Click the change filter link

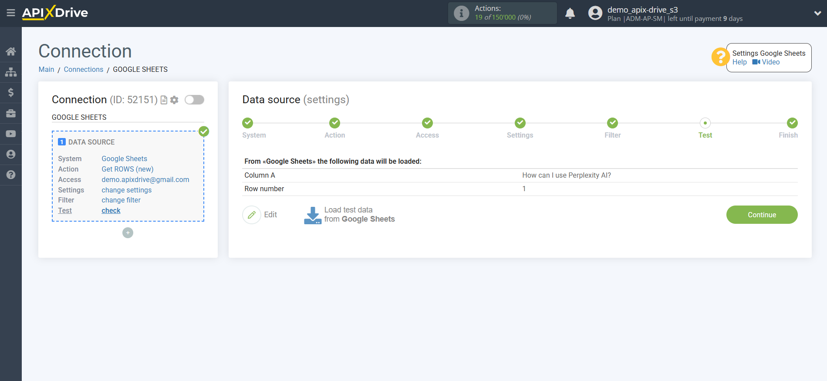[121, 200]
